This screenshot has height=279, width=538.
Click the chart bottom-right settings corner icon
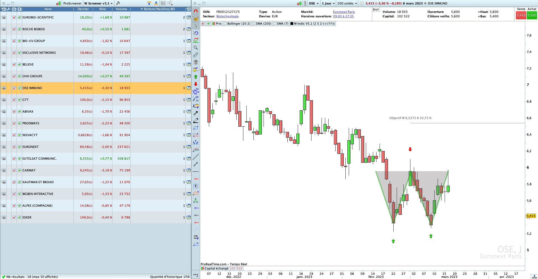534,276
